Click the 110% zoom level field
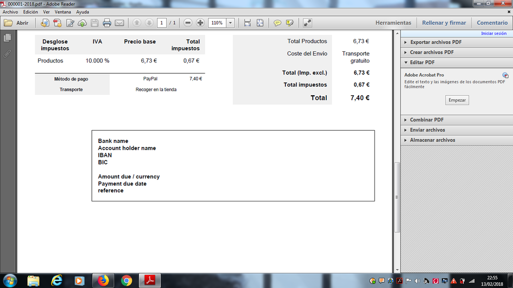Viewport: 513px width, 288px height. 217,23
